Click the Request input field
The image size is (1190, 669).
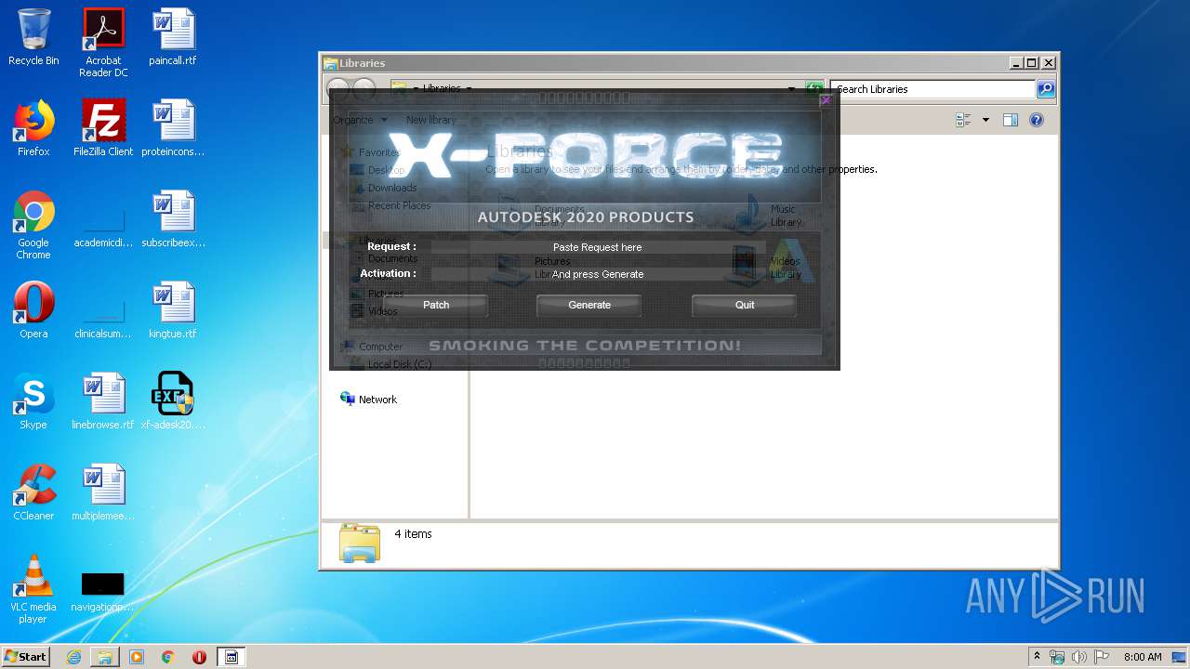tap(598, 247)
